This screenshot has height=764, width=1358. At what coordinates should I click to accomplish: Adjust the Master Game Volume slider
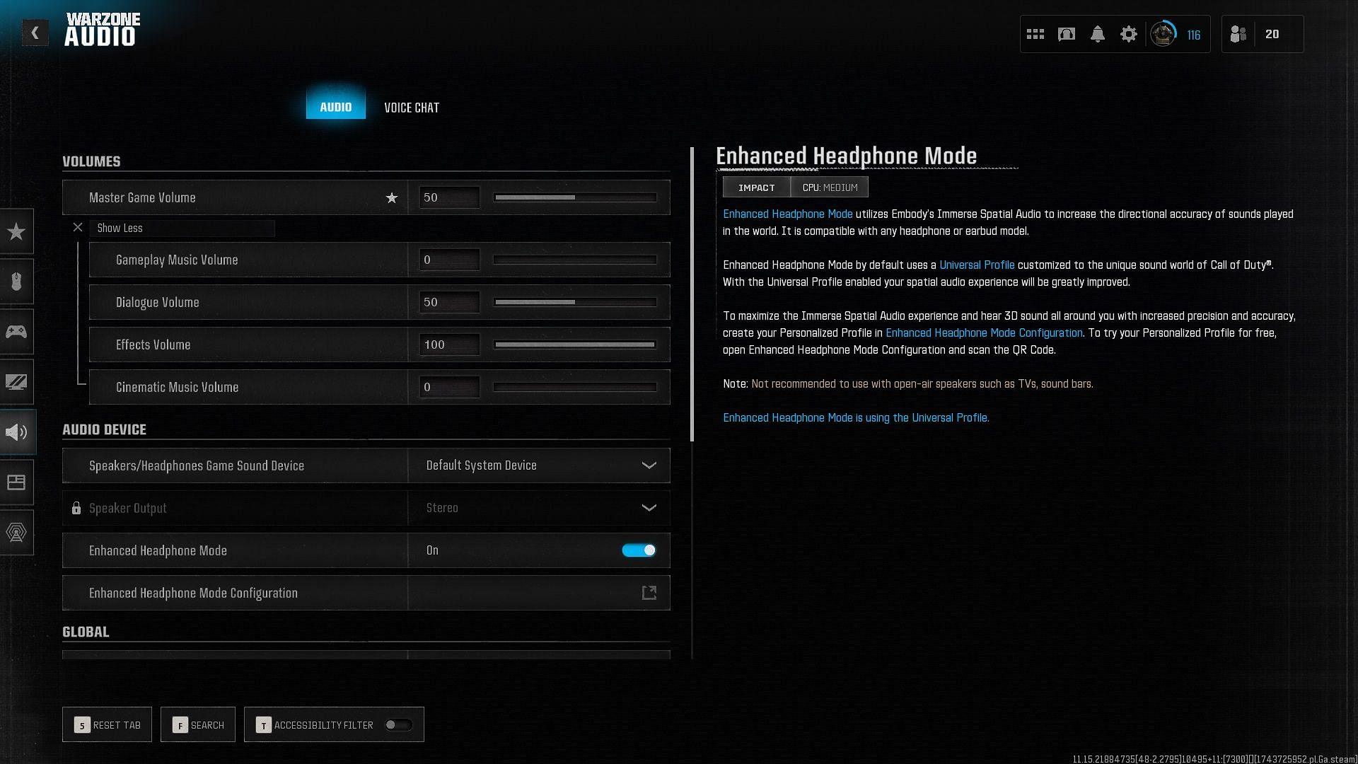(575, 197)
